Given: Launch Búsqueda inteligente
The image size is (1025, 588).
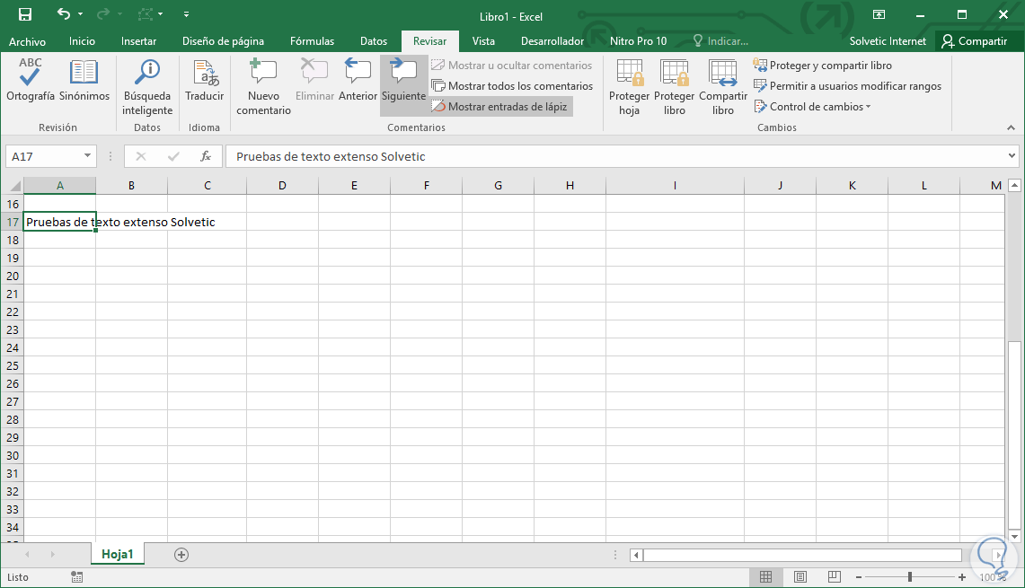Looking at the screenshot, I should click(x=147, y=88).
